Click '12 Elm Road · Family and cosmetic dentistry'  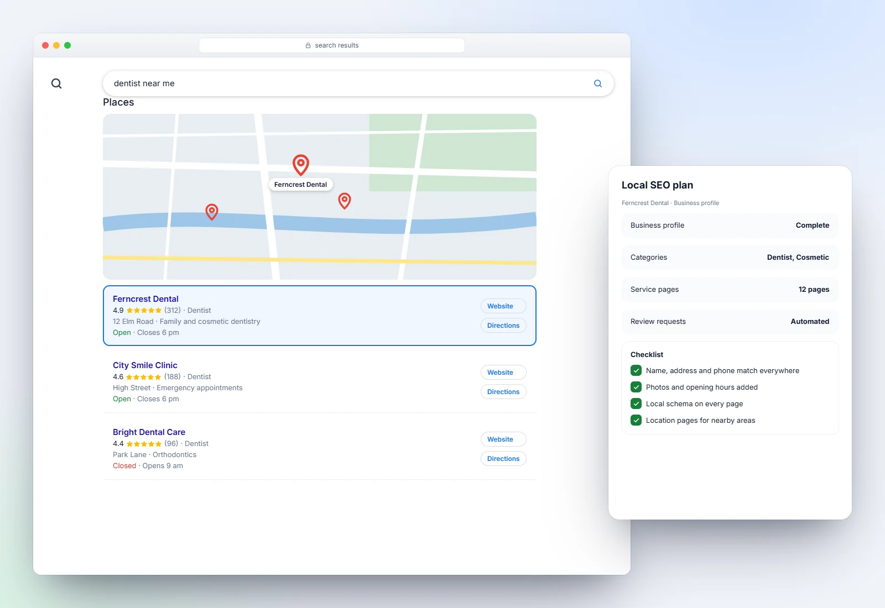tap(186, 322)
